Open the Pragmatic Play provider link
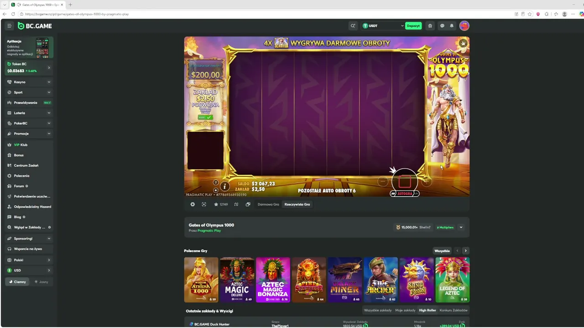 [x=209, y=231]
